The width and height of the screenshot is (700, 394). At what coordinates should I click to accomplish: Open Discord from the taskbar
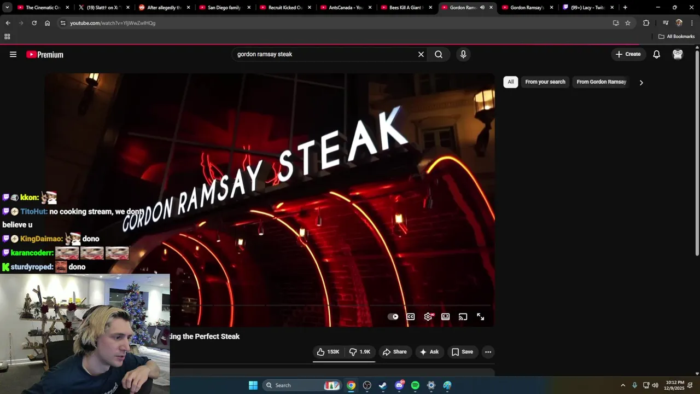click(x=399, y=385)
